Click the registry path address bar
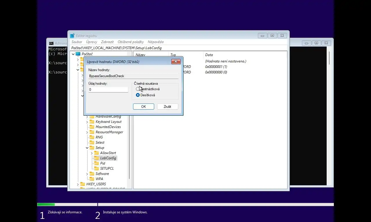The image size is (371, 222). click(x=179, y=48)
